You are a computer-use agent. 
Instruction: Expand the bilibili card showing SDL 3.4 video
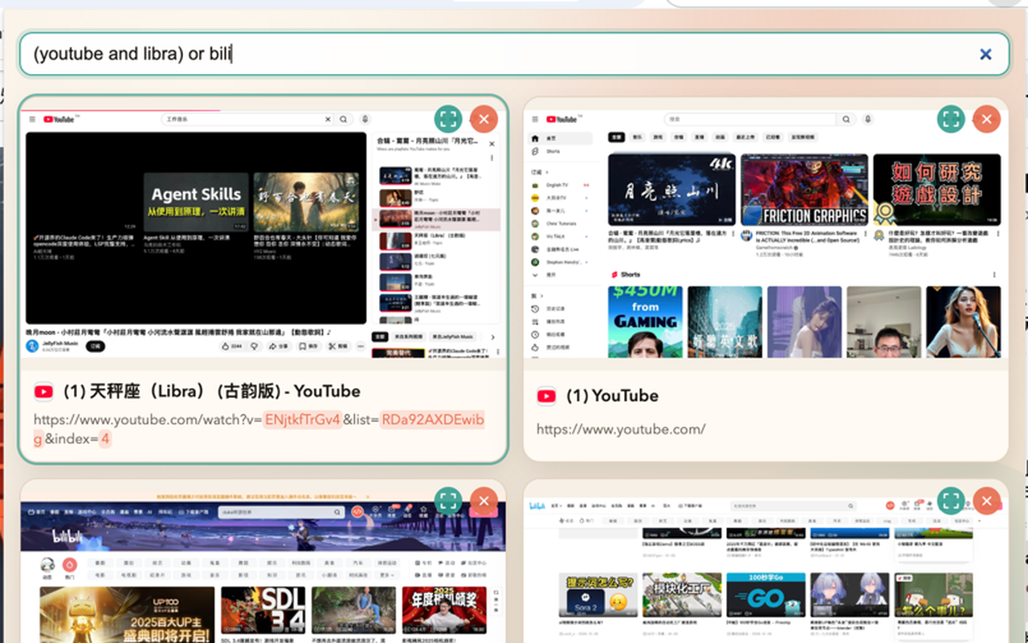448,501
